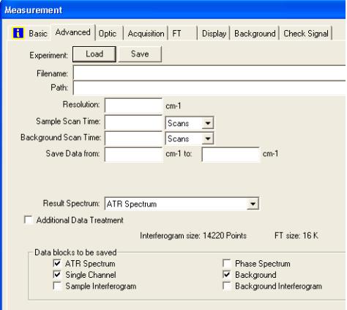Open Background Scan Time units dropdown
The image size is (347, 310).
click(x=208, y=139)
